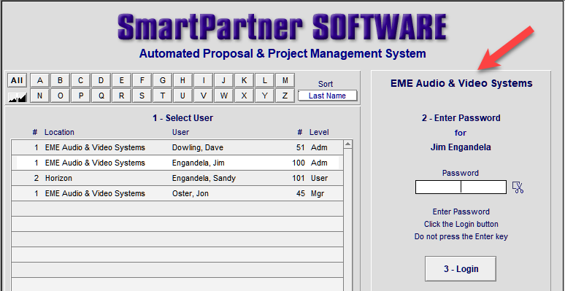
Task: Click user number 101 cell
Action: click(x=299, y=178)
